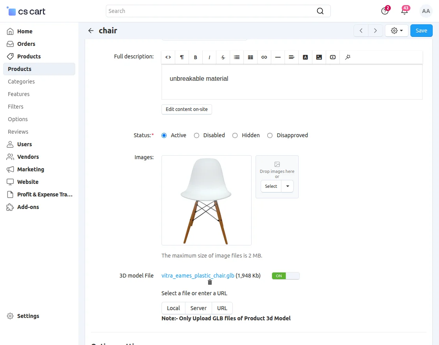
Task: Click the bold formatting icon in editor
Action: coord(196,57)
